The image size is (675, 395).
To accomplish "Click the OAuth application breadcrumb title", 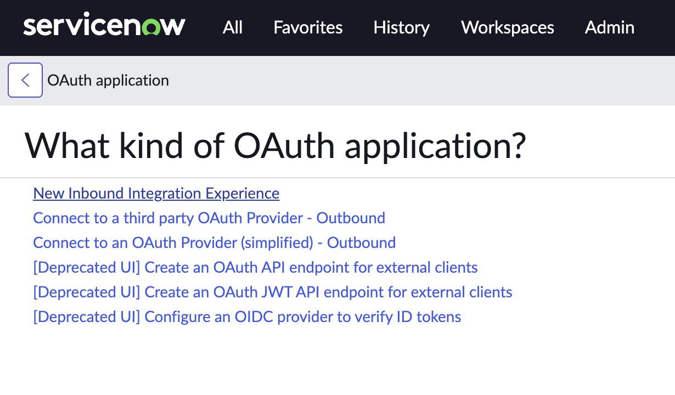I will pos(108,80).
